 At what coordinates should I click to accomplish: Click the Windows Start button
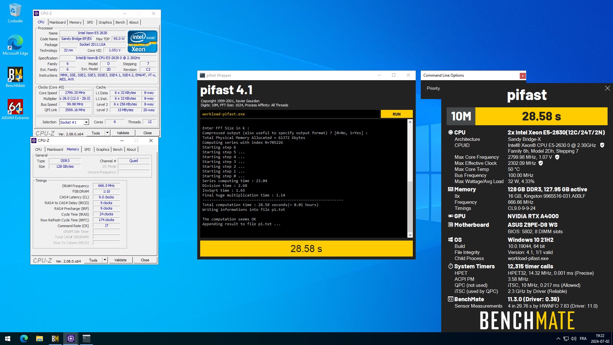point(8,339)
